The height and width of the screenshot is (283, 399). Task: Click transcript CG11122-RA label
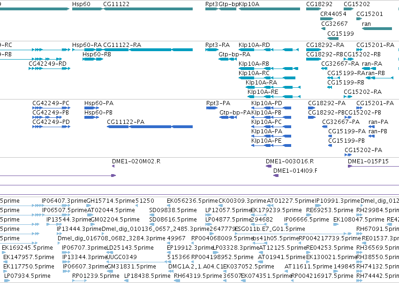(x=122, y=45)
